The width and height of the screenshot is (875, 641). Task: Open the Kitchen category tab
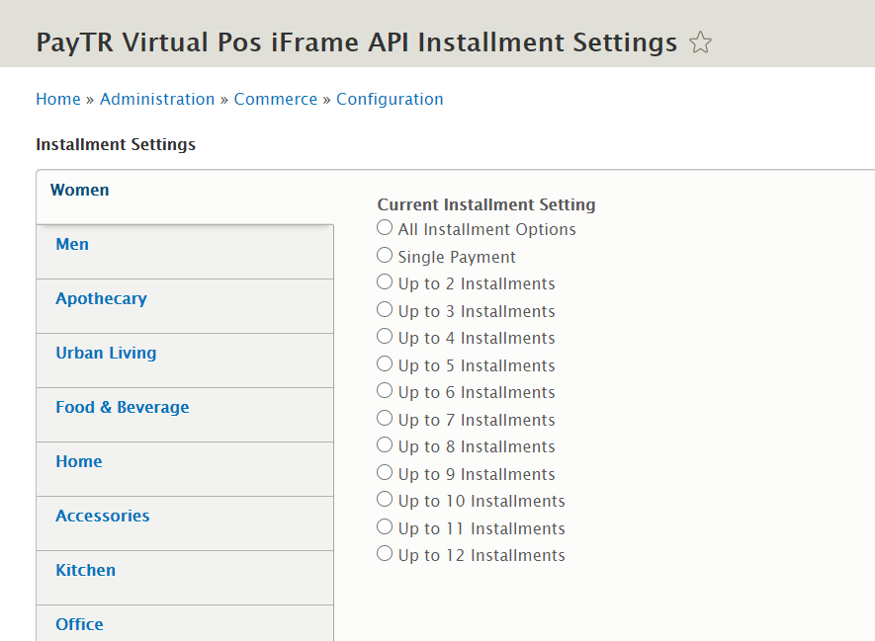pyautogui.click(x=85, y=570)
